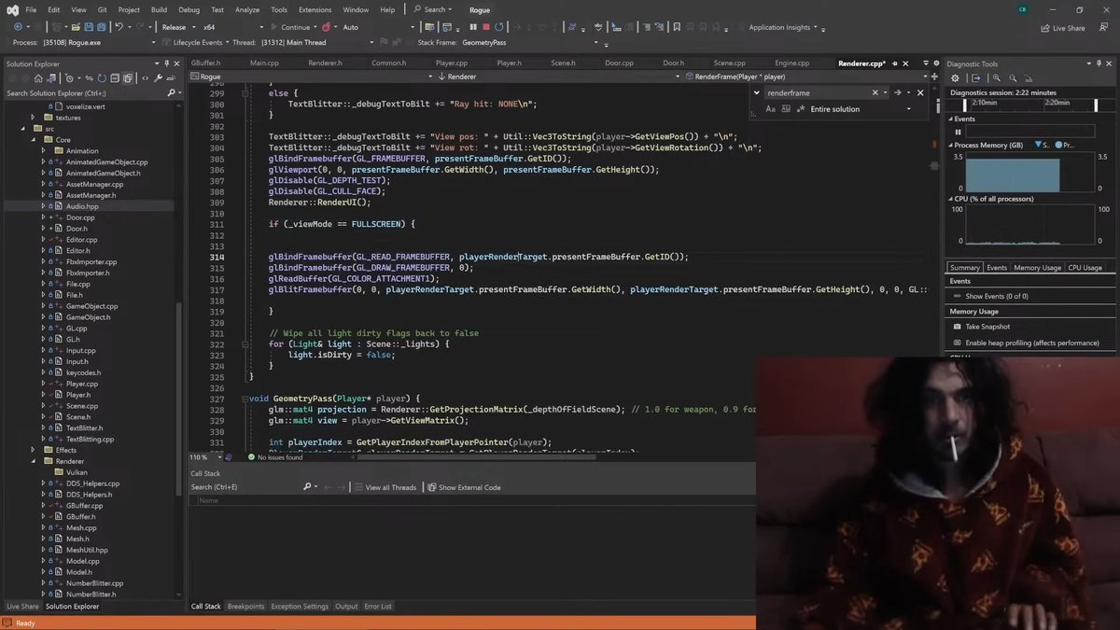Viewport: 1120px width, 630px height.
Task: Expand the Effects folder
Action: point(34,450)
